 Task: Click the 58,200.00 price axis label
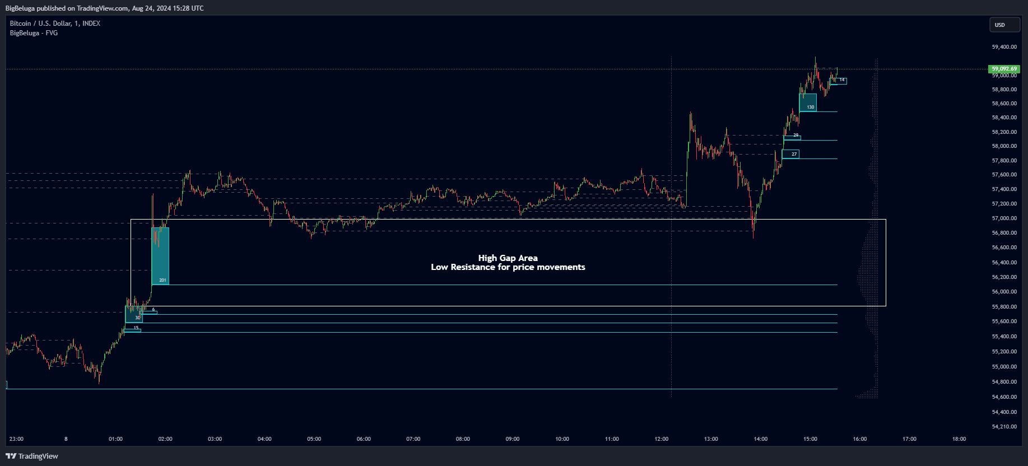[1004, 132]
